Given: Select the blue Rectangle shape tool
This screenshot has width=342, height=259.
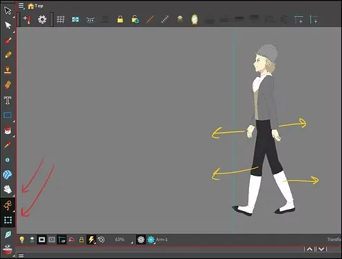Looking at the screenshot, I should pyautogui.click(x=8, y=115).
